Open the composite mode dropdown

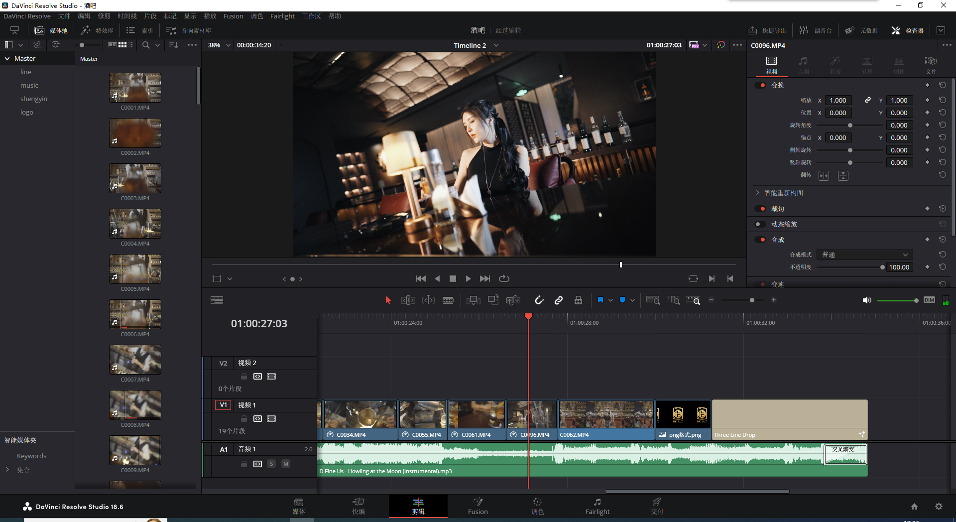pos(865,255)
